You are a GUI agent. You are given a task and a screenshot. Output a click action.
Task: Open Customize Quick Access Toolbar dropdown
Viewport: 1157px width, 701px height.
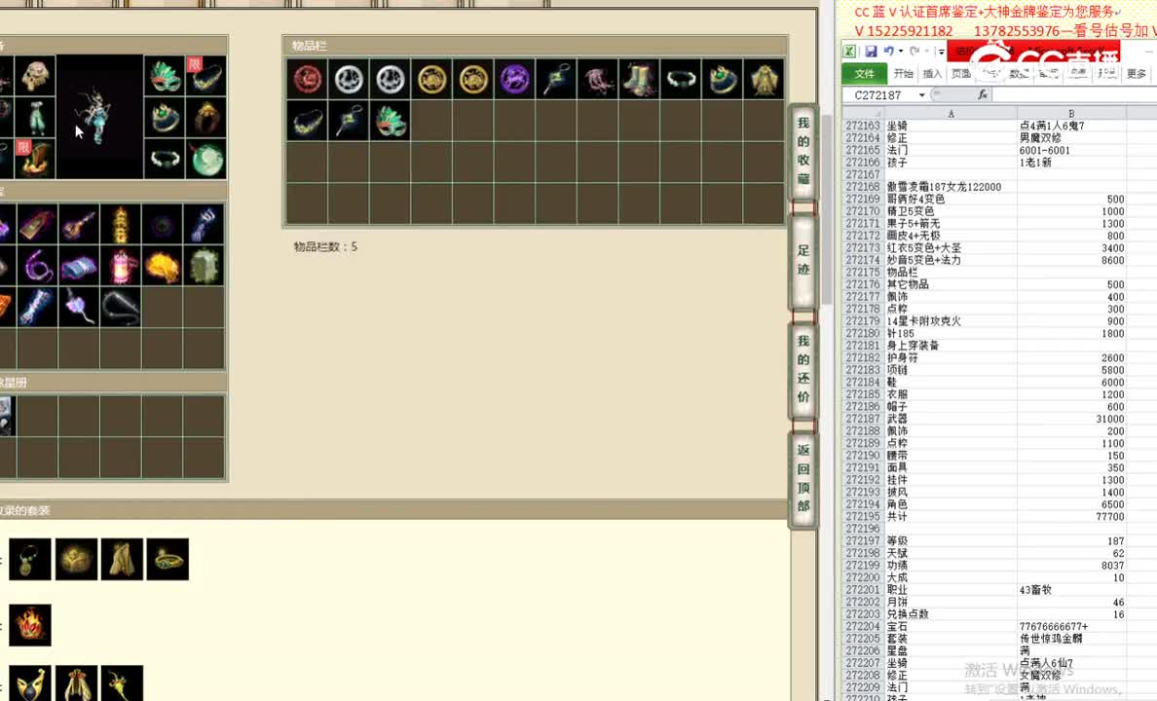pos(941,52)
